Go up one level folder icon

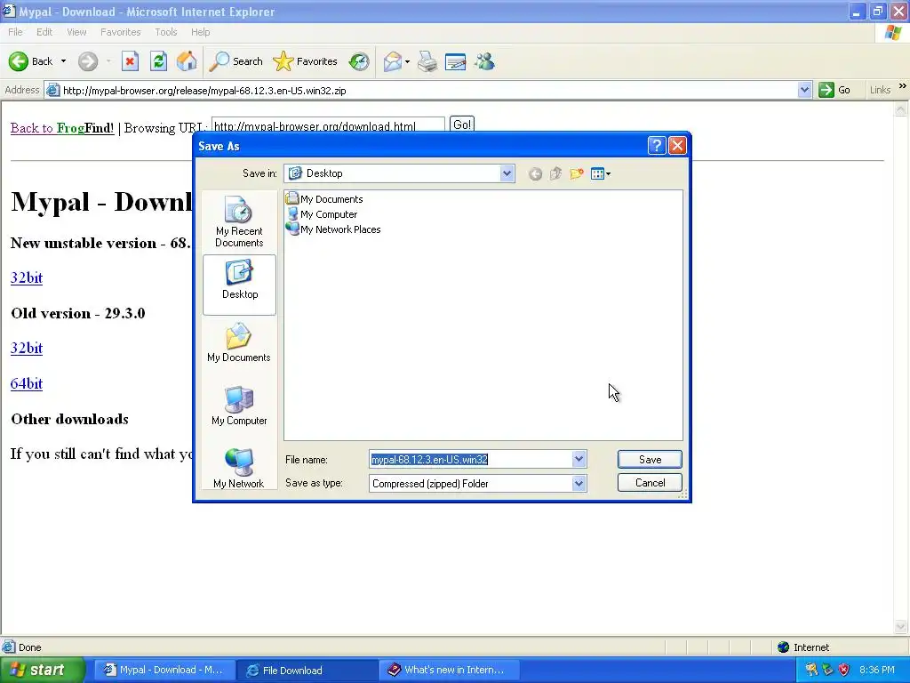555,173
